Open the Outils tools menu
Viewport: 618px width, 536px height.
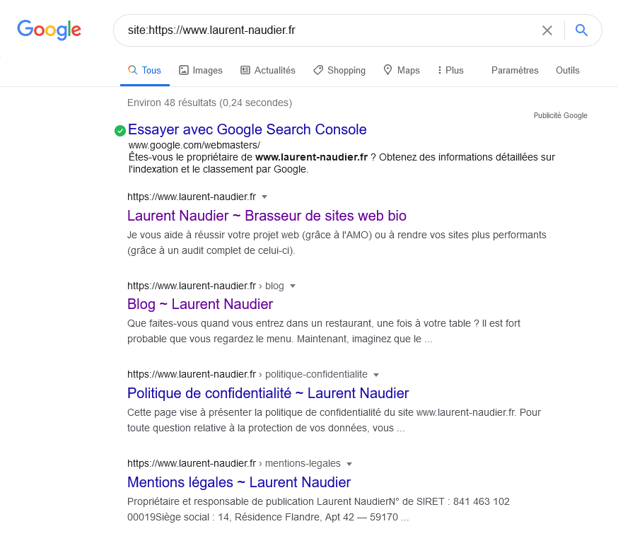pos(568,70)
